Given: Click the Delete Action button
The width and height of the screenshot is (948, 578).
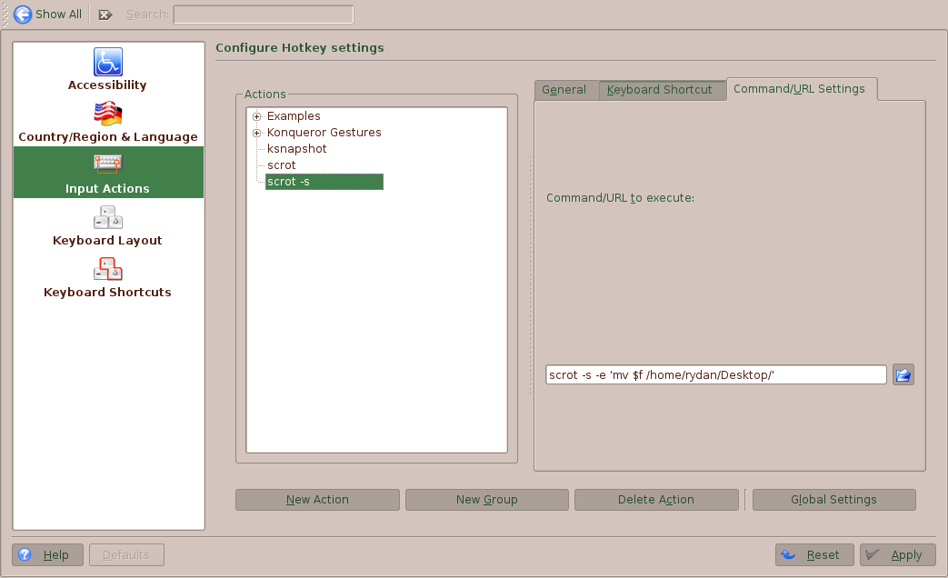Looking at the screenshot, I should tap(655, 500).
